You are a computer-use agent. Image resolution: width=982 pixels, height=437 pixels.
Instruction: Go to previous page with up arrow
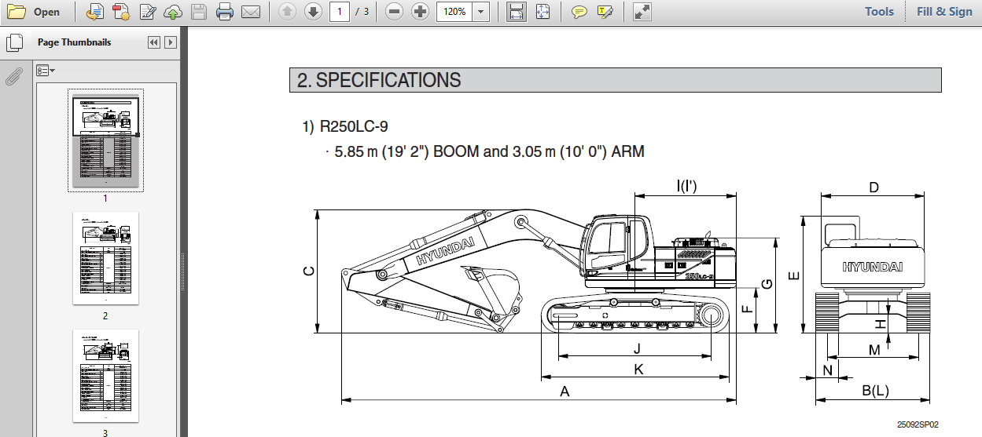tap(287, 12)
